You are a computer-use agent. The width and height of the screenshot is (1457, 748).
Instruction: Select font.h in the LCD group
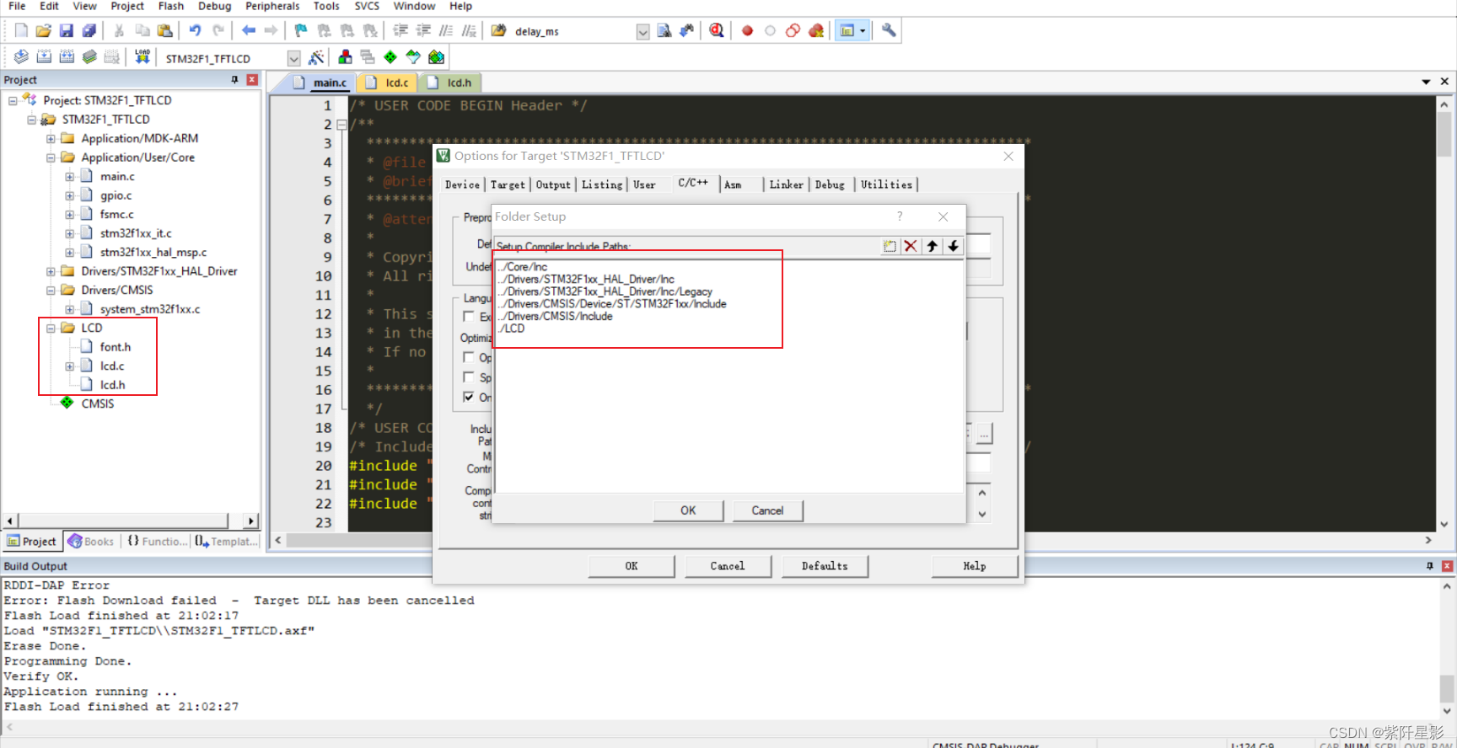(x=116, y=347)
